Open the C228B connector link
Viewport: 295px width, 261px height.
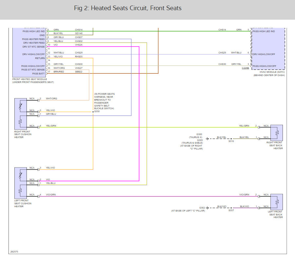coord(245,68)
